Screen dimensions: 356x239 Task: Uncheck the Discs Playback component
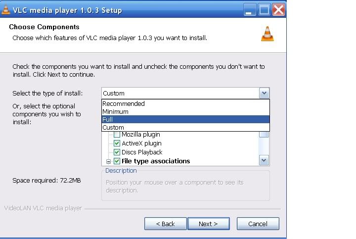click(117, 152)
